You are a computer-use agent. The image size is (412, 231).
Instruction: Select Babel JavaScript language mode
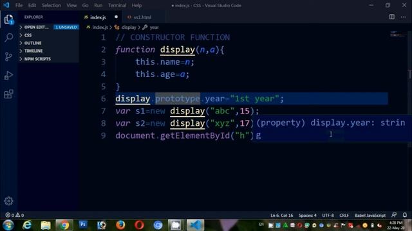pyautogui.click(x=370, y=216)
